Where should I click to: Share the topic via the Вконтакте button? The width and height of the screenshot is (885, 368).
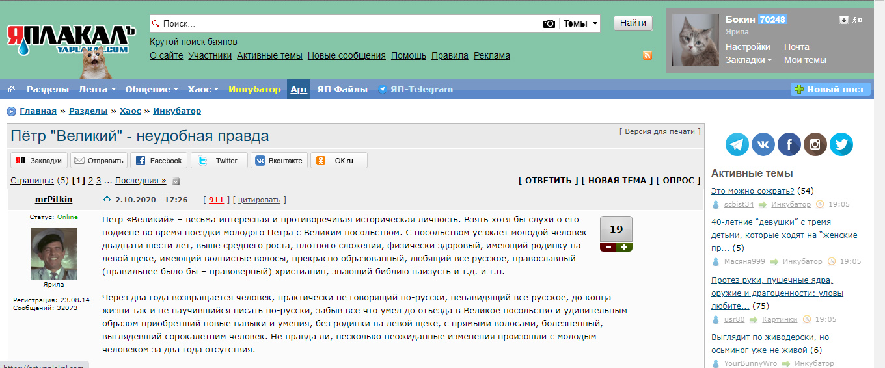click(279, 161)
